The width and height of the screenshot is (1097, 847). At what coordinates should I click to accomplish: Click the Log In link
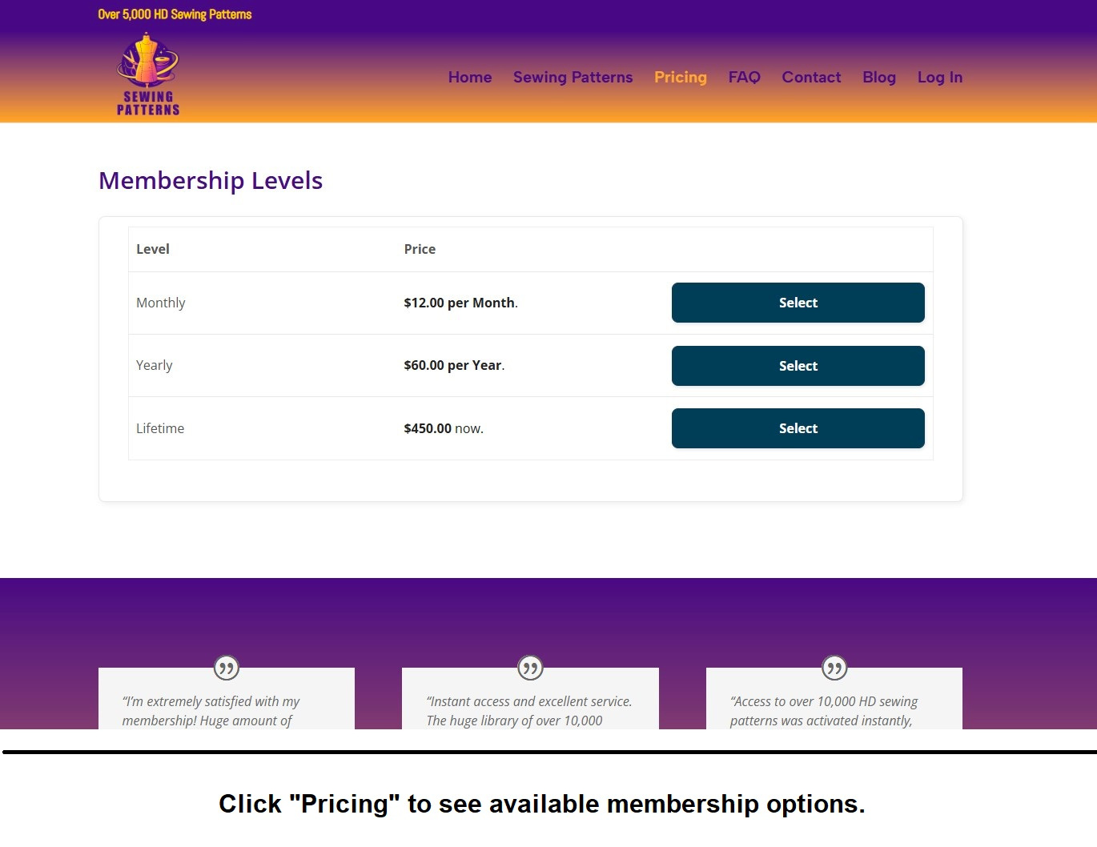tap(939, 78)
